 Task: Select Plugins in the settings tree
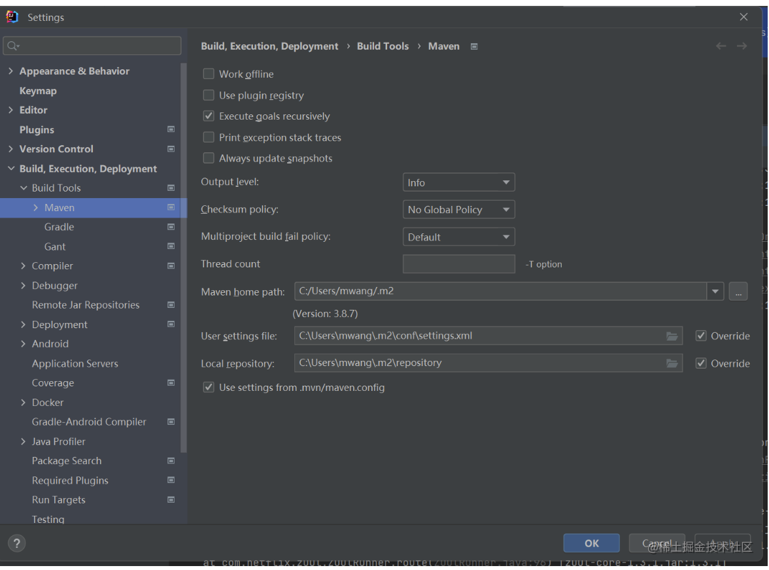pos(37,130)
